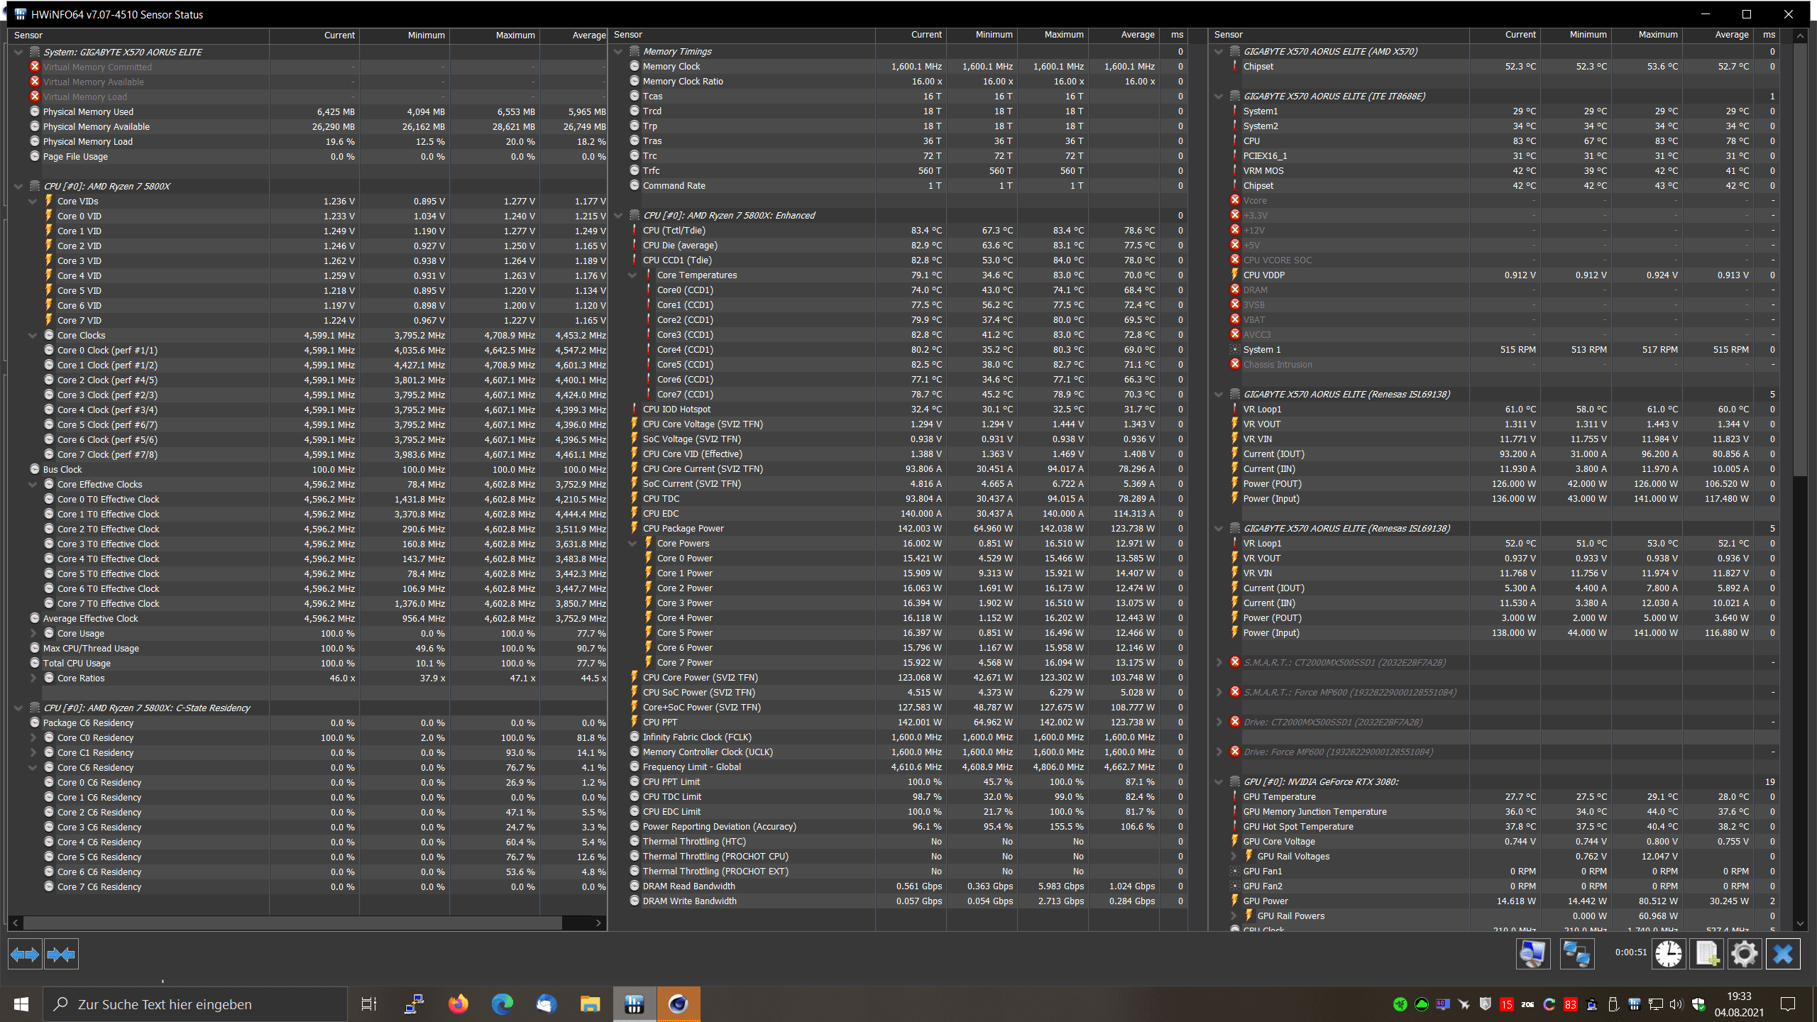
Task: Switch to Cinebench taskbar icon
Action: point(679,1004)
